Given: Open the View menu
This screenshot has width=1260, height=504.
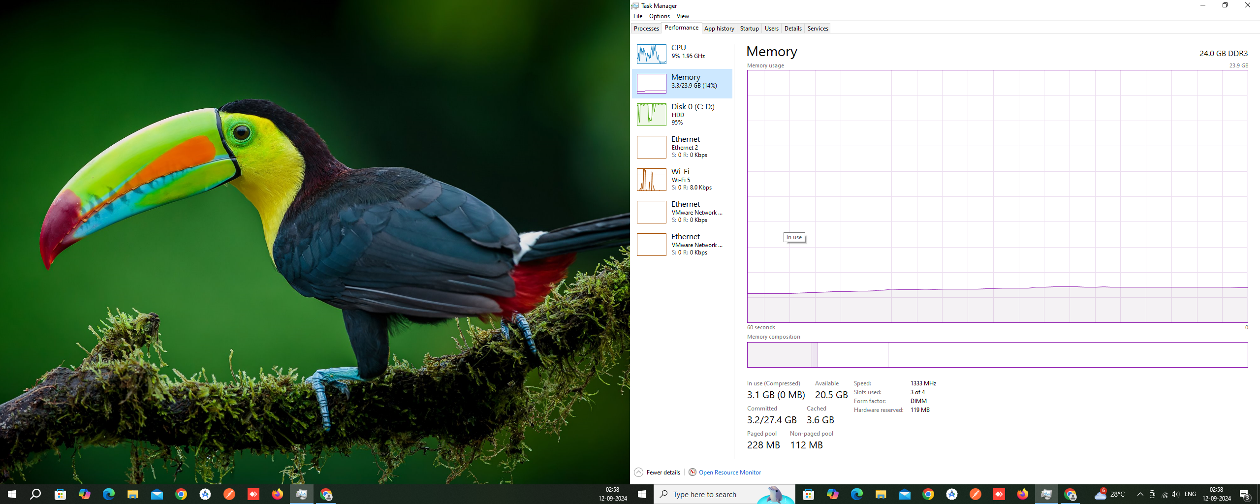Looking at the screenshot, I should click(x=683, y=16).
